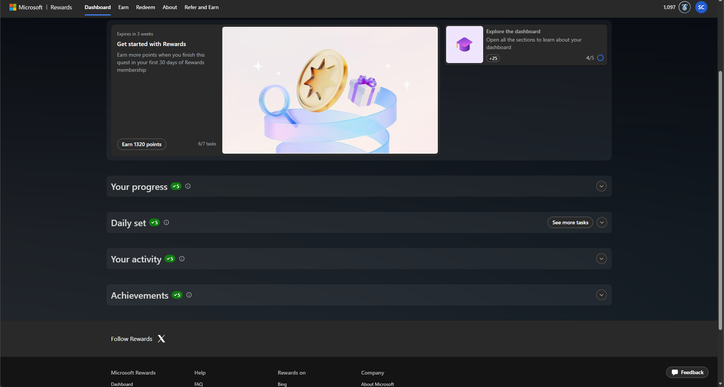This screenshot has height=387, width=724.
Task: Click the vertical page scrollbar thumb
Action: tap(721, 200)
